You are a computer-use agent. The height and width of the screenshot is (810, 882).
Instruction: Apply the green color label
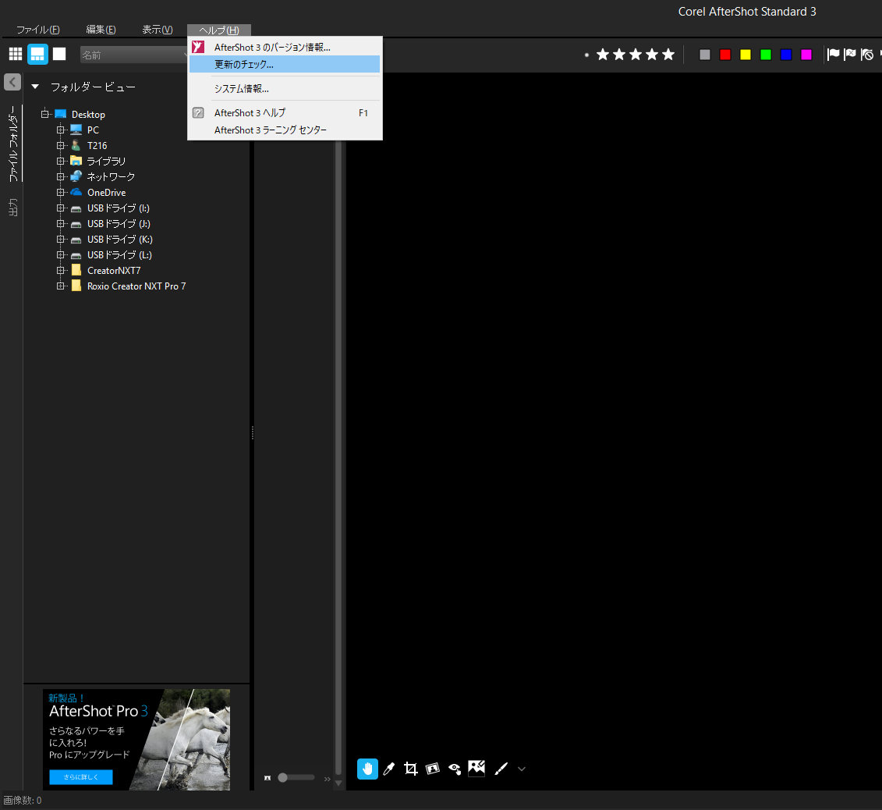tap(766, 55)
